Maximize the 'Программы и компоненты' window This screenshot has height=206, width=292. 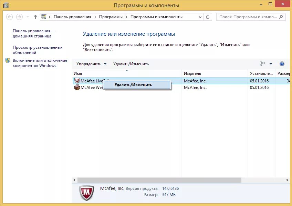270,4
